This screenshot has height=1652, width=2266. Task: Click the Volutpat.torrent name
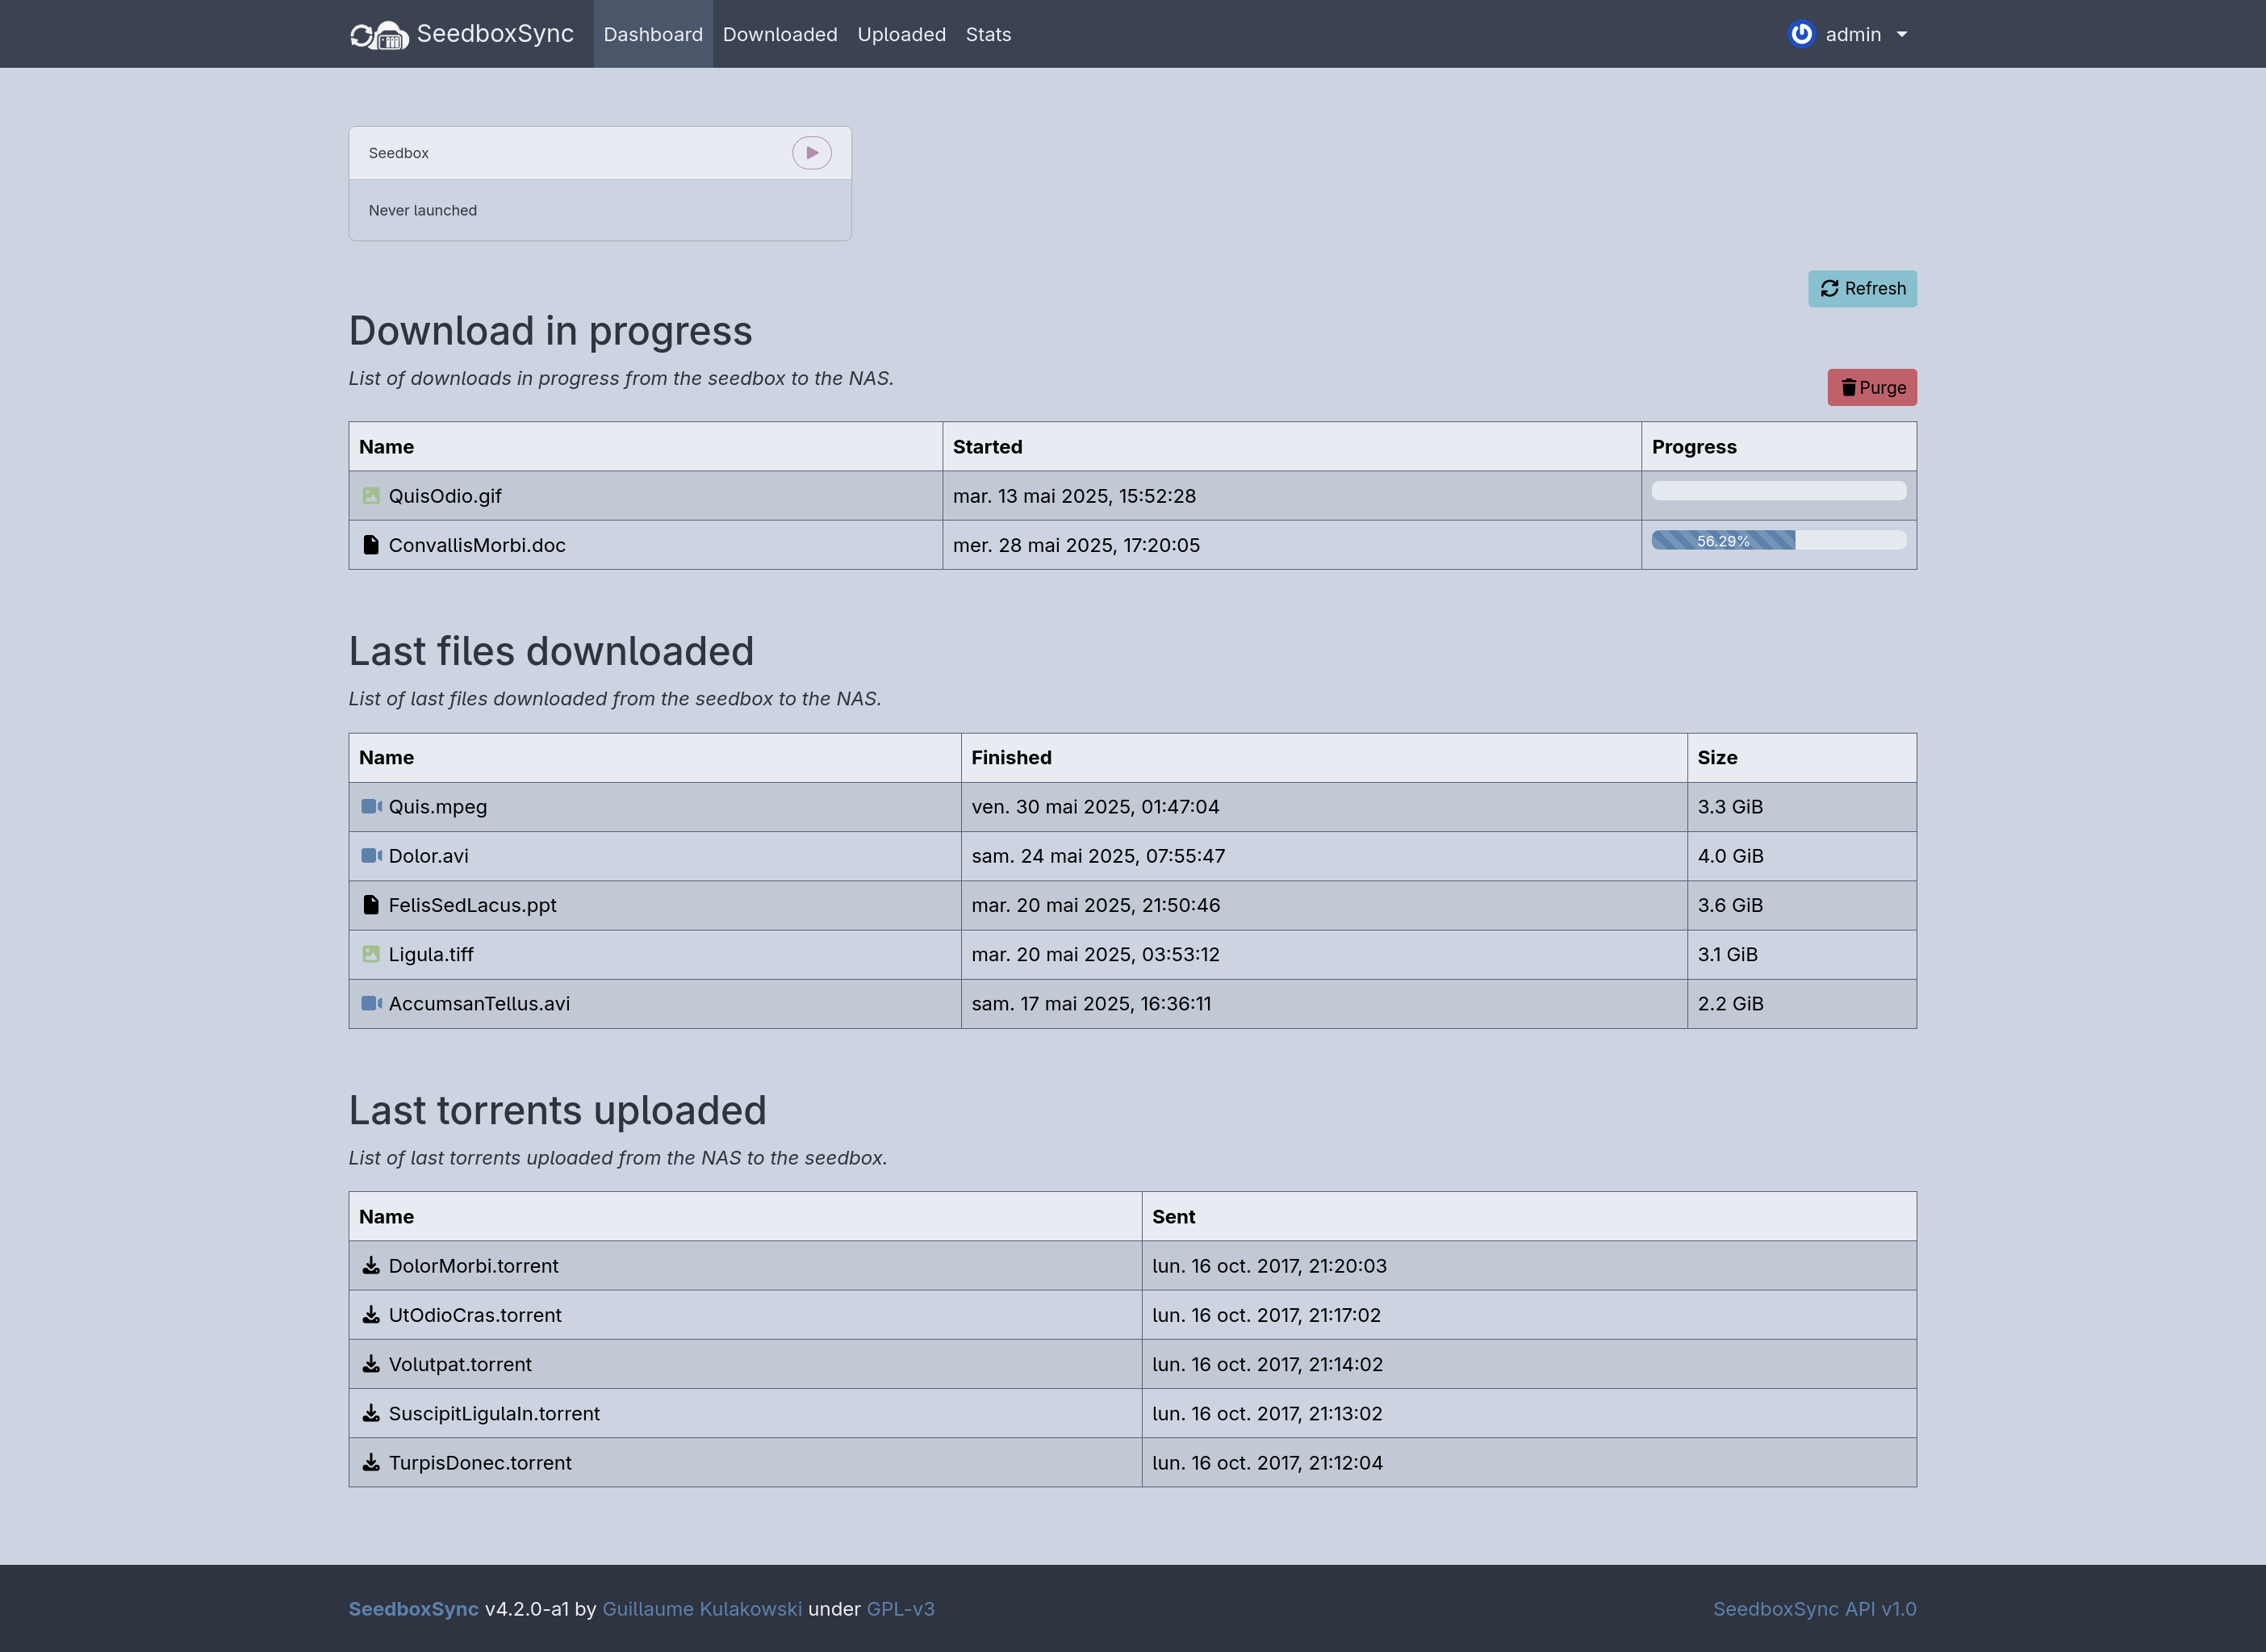[460, 1364]
